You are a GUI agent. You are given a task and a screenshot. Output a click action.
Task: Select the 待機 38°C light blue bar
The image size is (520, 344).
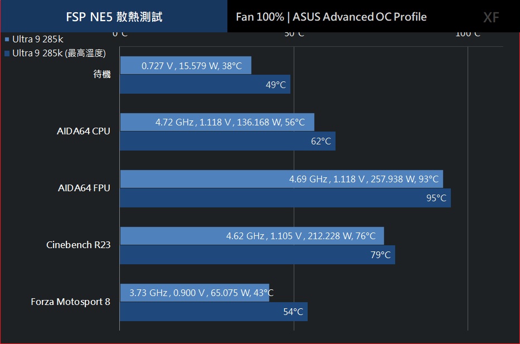click(186, 65)
